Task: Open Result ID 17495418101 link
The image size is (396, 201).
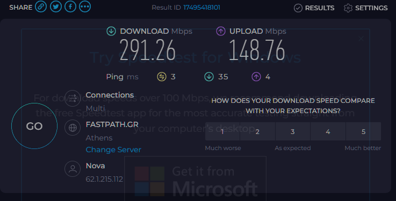Action: tap(201, 8)
